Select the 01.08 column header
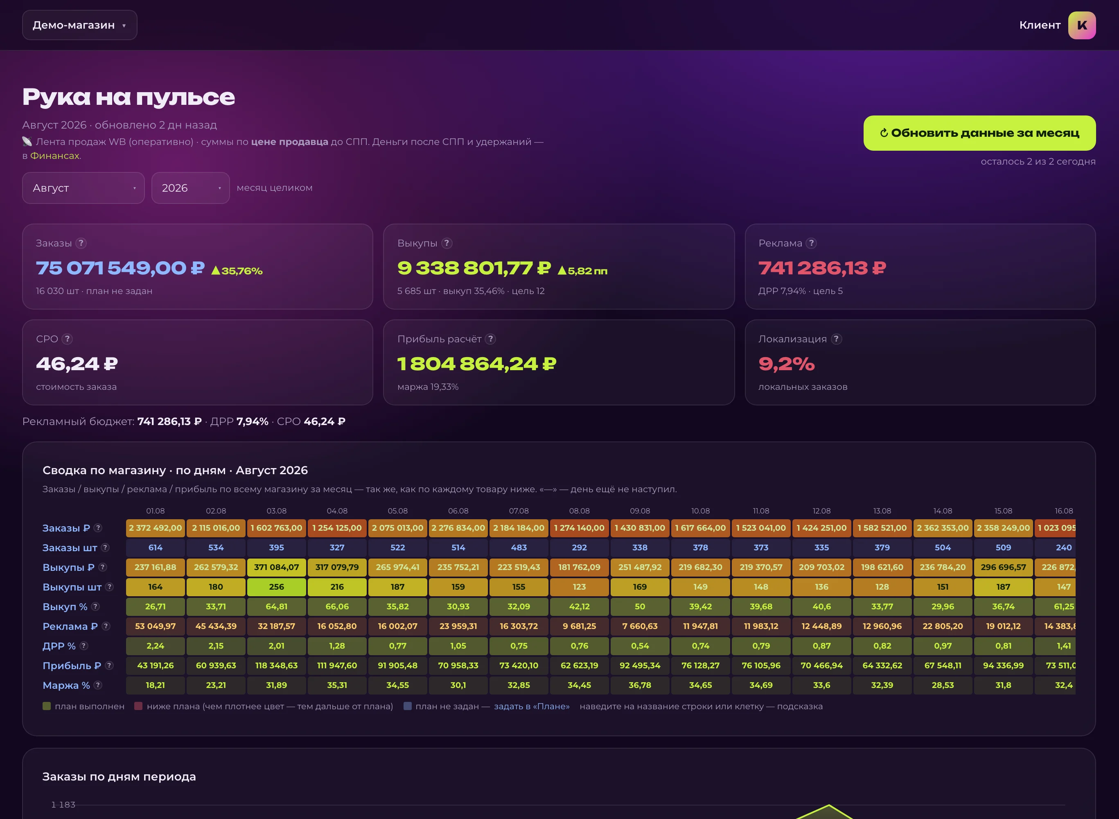This screenshot has height=819, width=1119. pos(155,511)
